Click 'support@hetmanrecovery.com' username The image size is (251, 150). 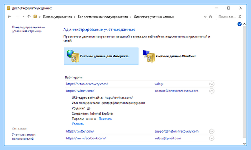(177, 131)
